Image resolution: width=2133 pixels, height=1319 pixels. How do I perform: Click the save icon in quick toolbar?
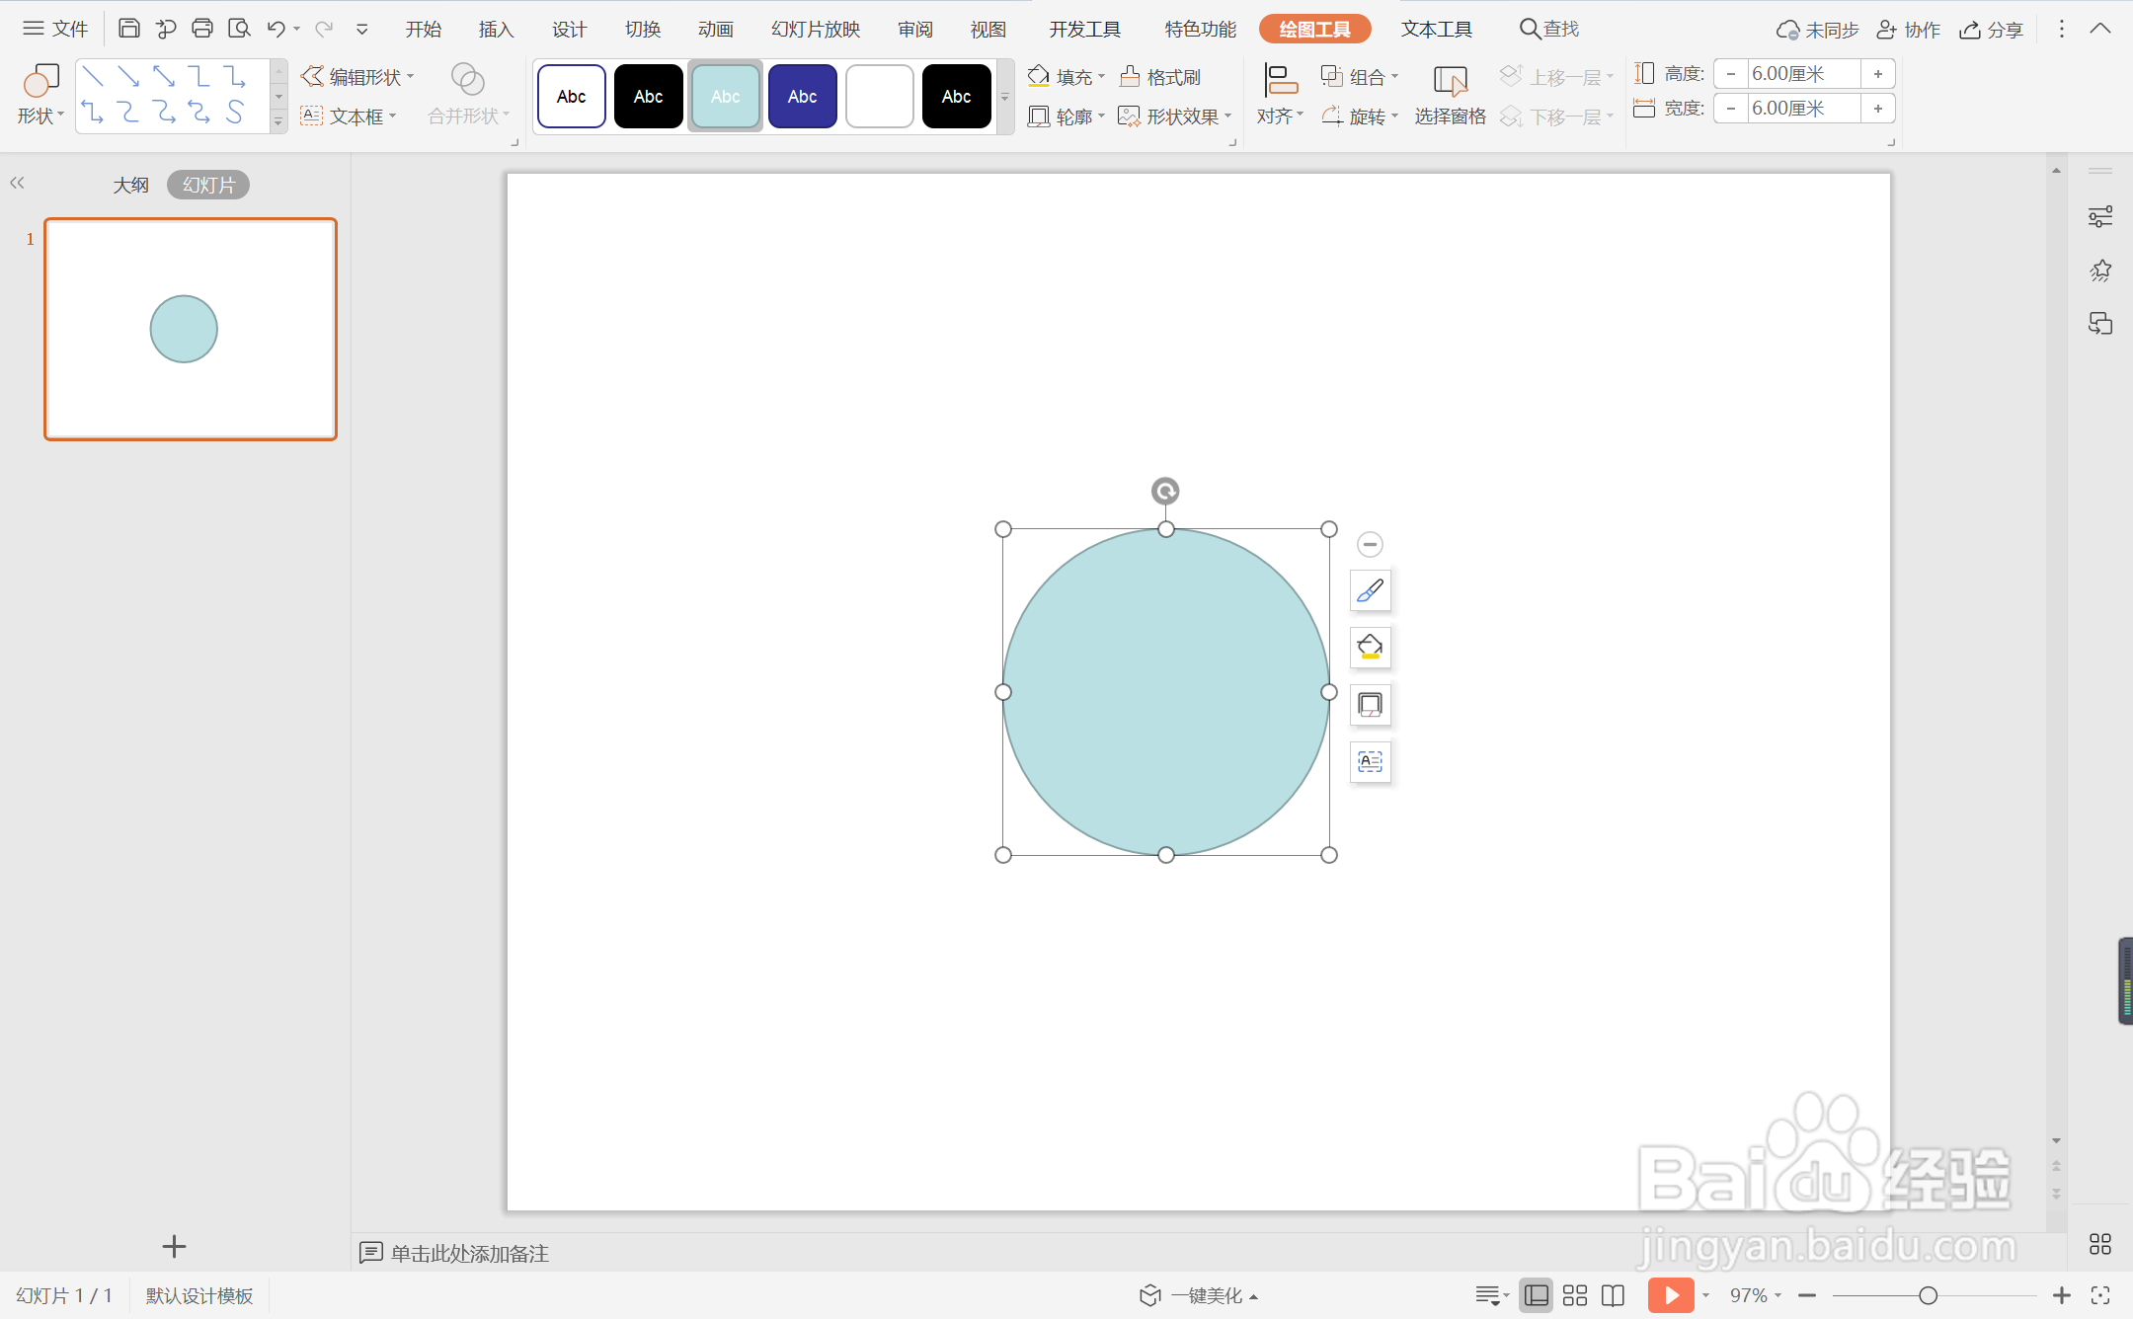point(129,29)
